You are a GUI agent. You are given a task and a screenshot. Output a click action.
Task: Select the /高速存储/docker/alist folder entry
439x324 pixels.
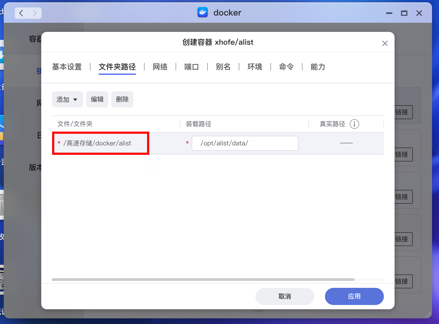click(97, 143)
